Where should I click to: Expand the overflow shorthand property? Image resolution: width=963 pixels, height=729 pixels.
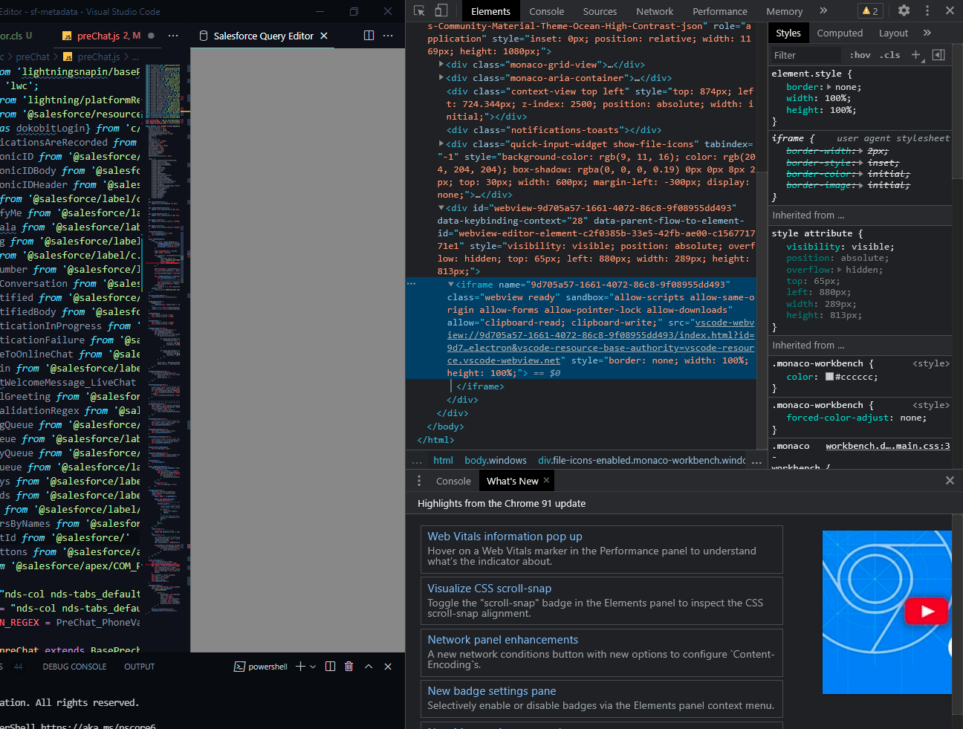pyautogui.click(x=840, y=270)
